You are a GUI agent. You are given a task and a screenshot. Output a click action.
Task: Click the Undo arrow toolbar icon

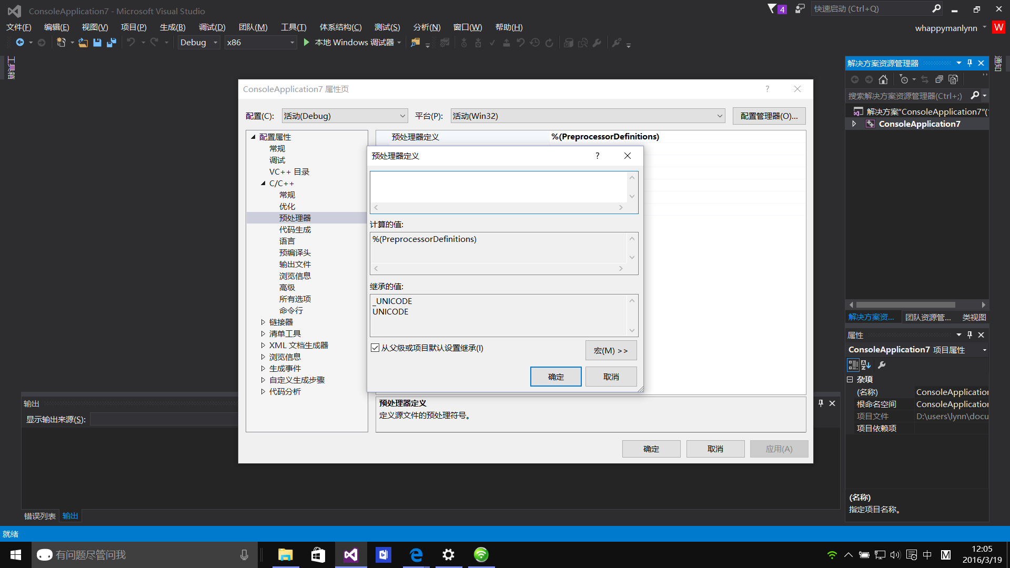click(131, 42)
